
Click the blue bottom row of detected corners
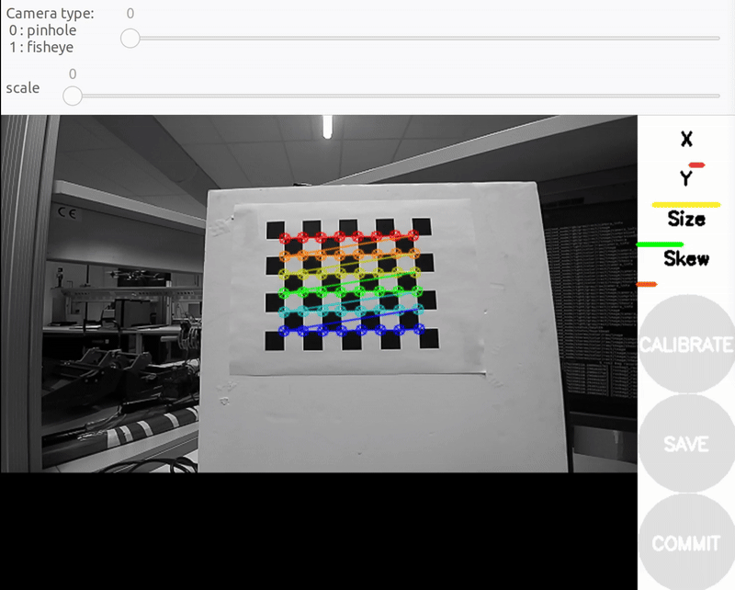(349, 330)
